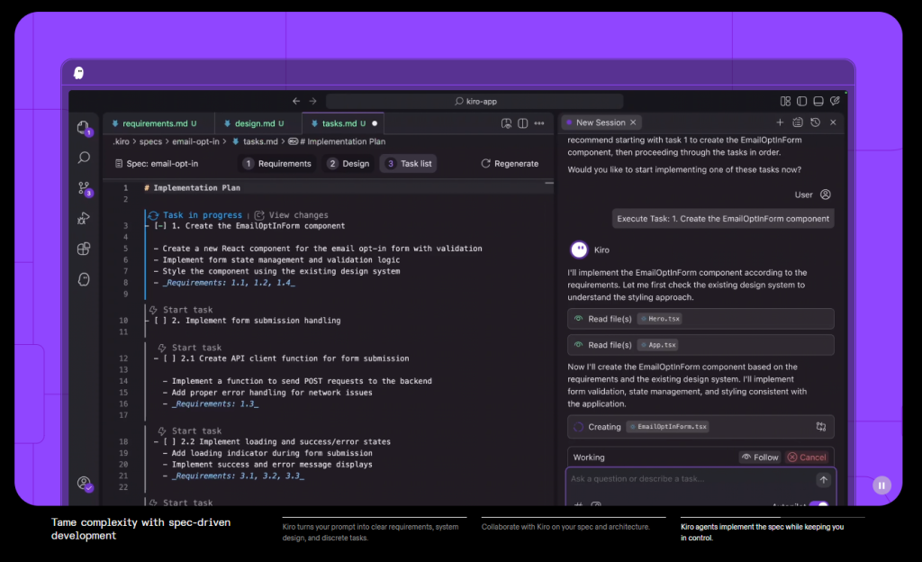The width and height of the screenshot is (922, 562).
Task: Click the Kiro ghost logo in the title bar
Action: (x=79, y=73)
